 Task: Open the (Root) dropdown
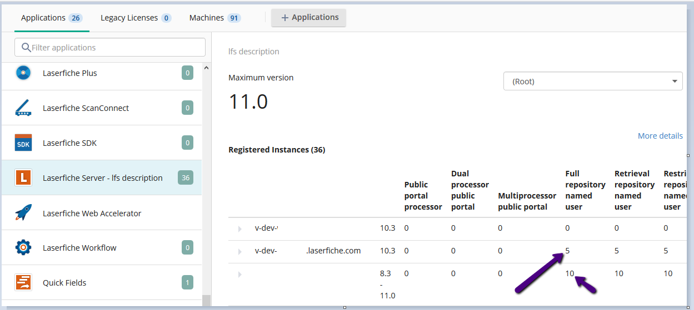coord(593,82)
